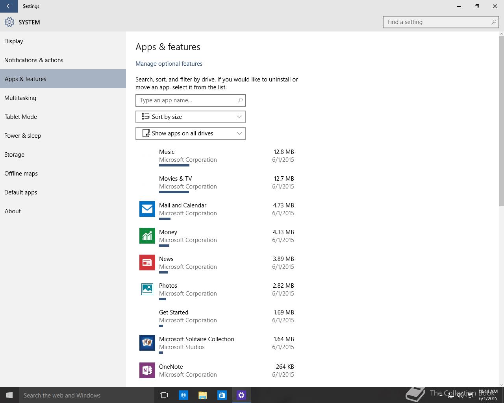This screenshot has height=403, width=504.
Task: Select the Movies & TV entry
Action: (217, 184)
